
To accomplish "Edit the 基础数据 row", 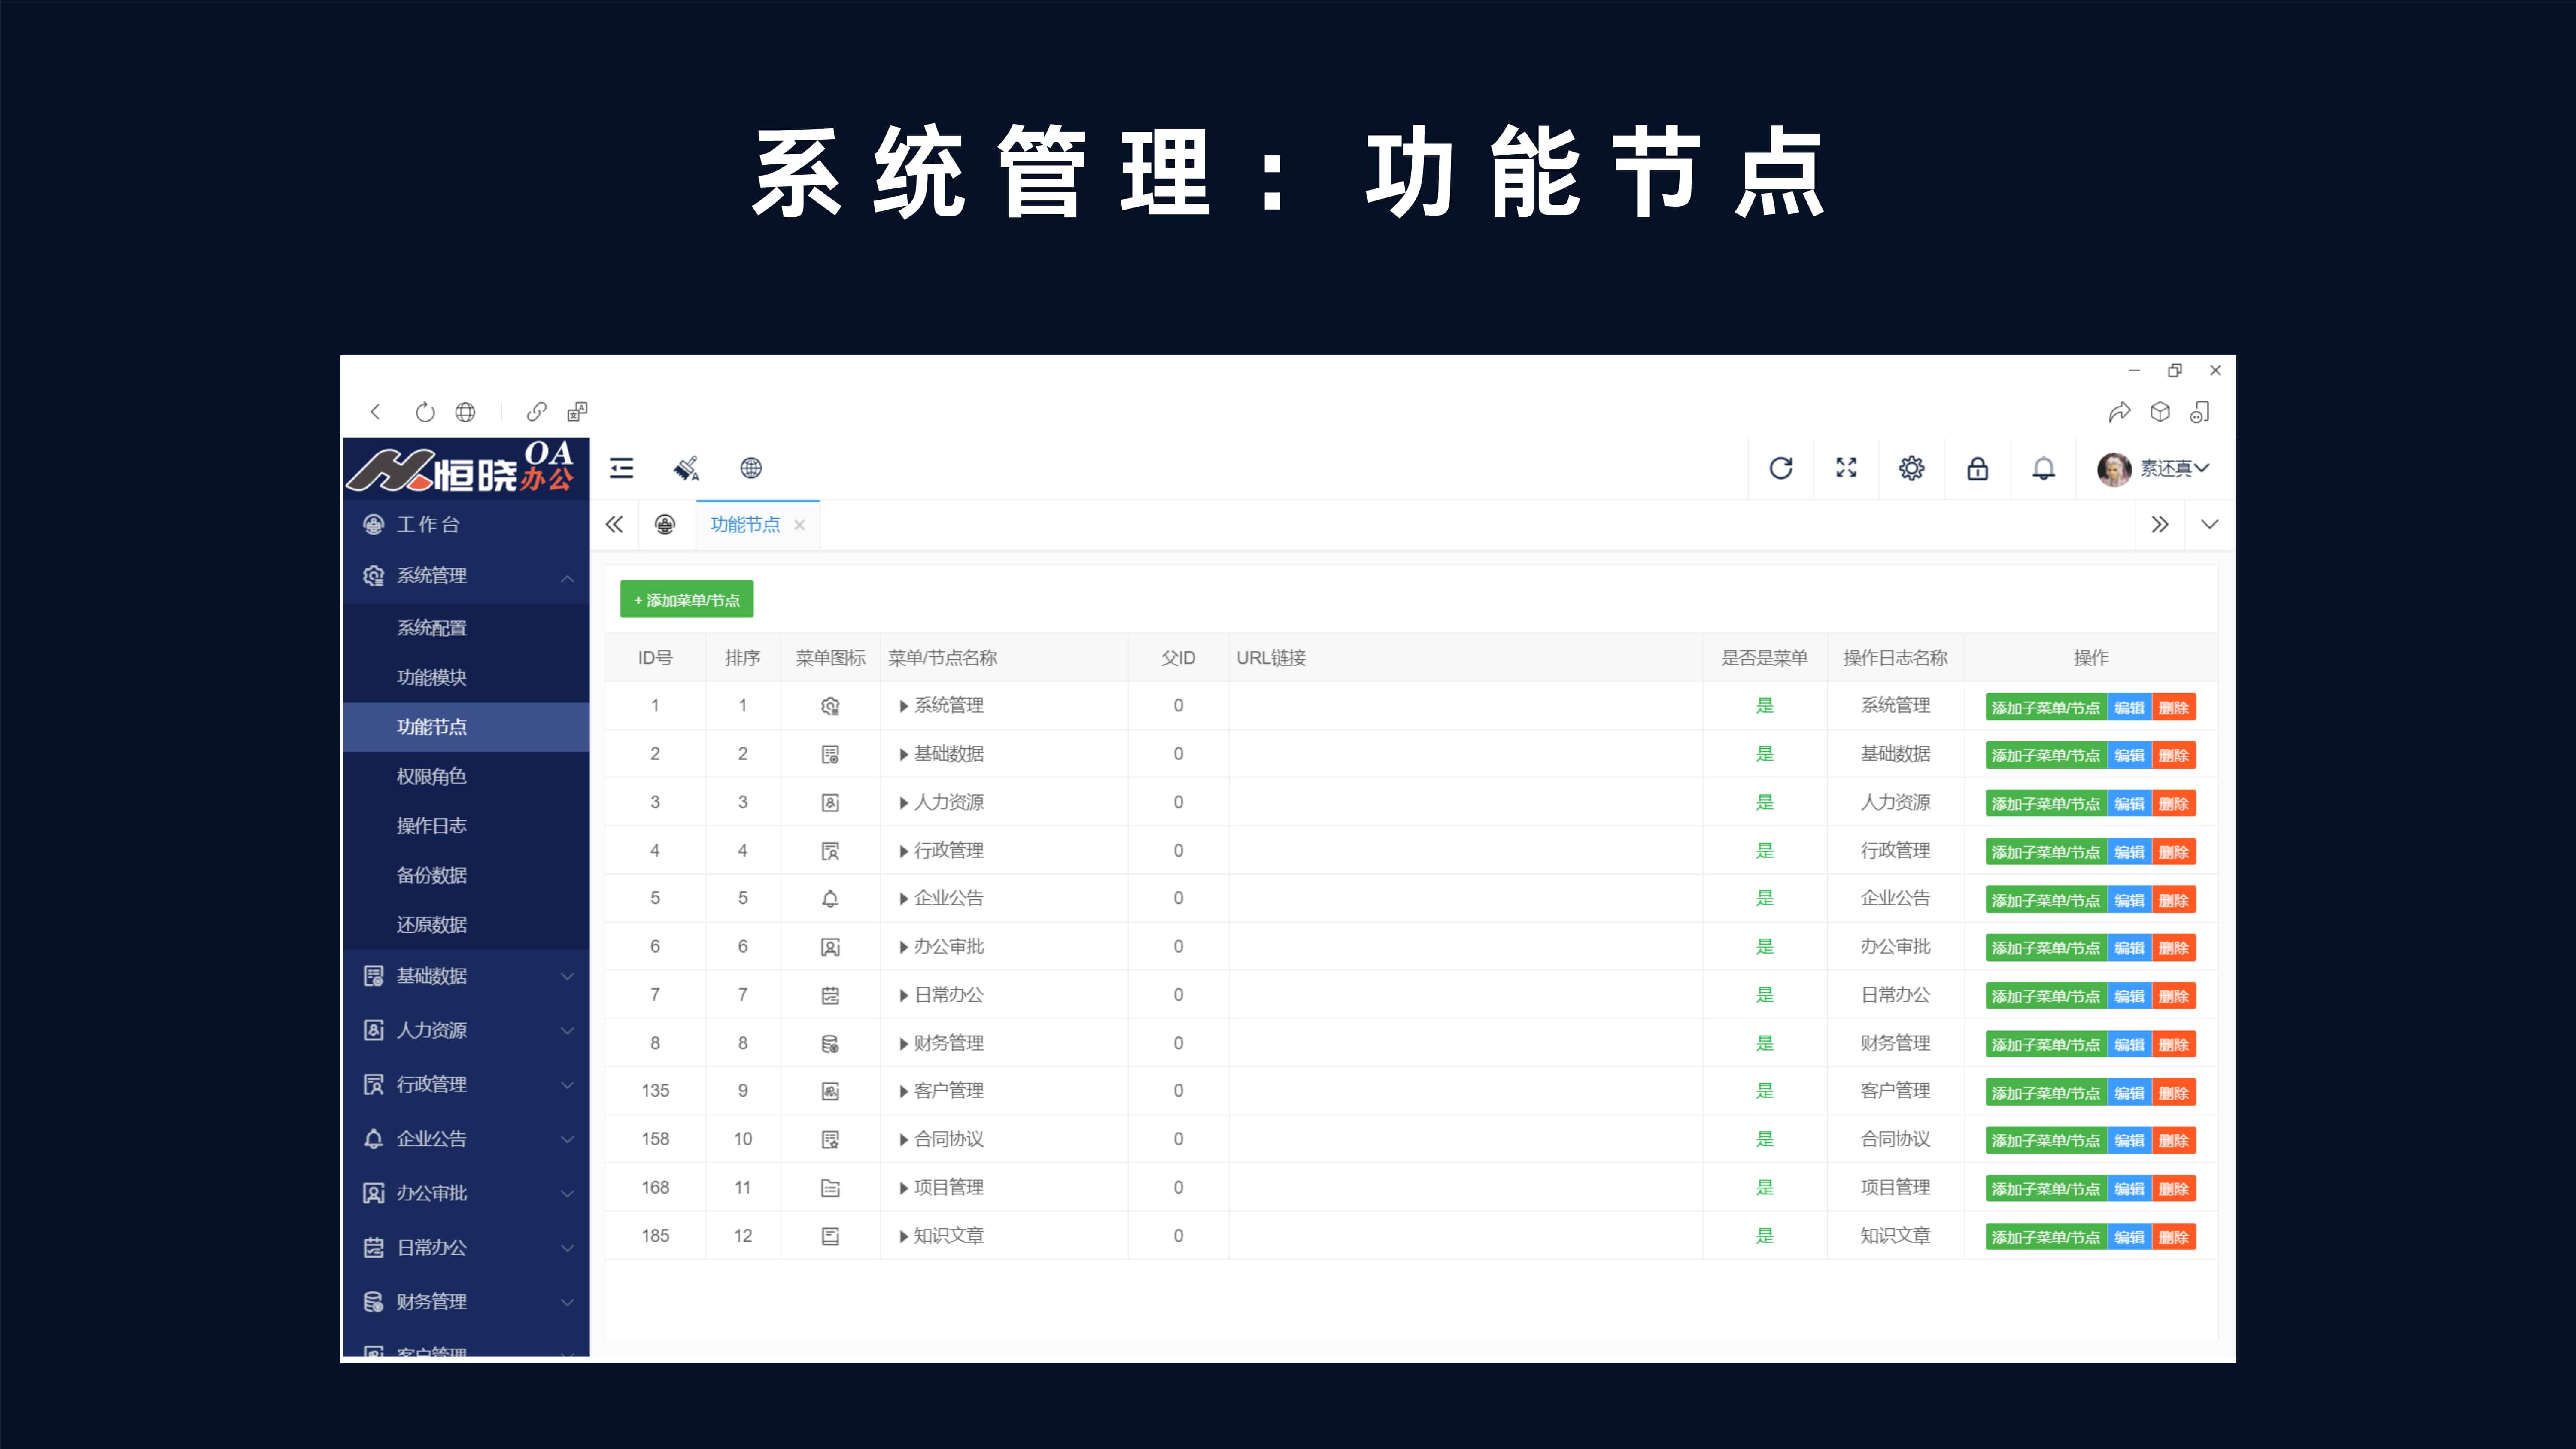I will click(2129, 756).
